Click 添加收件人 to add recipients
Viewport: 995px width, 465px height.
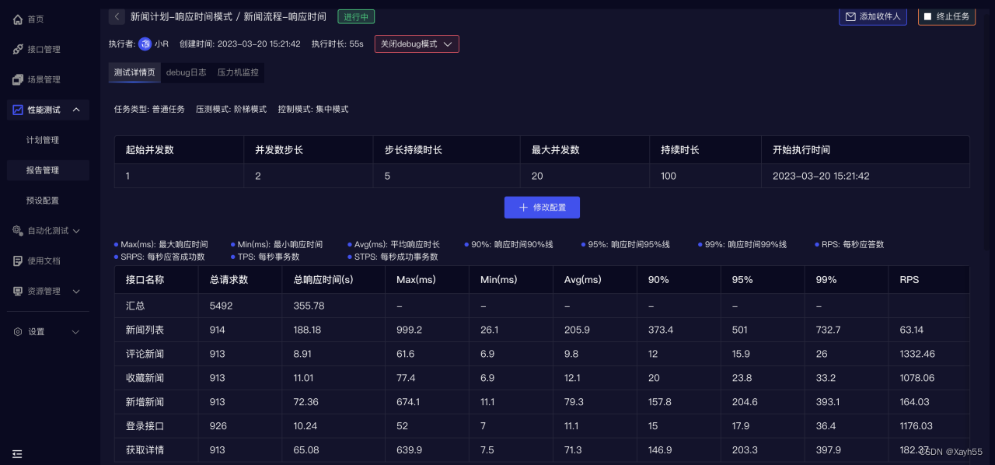click(x=872, y=16)
